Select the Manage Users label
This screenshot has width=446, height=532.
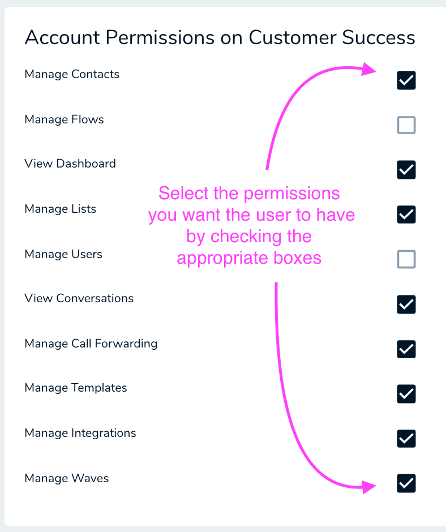click(x=63, y=254)
